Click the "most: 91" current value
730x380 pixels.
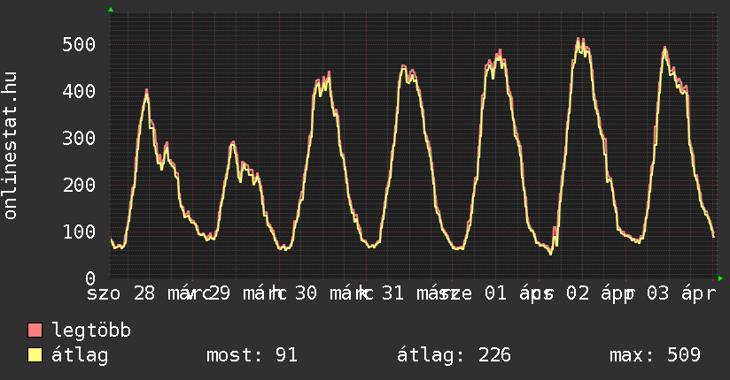pyautogui.click(x=252, y=355)
